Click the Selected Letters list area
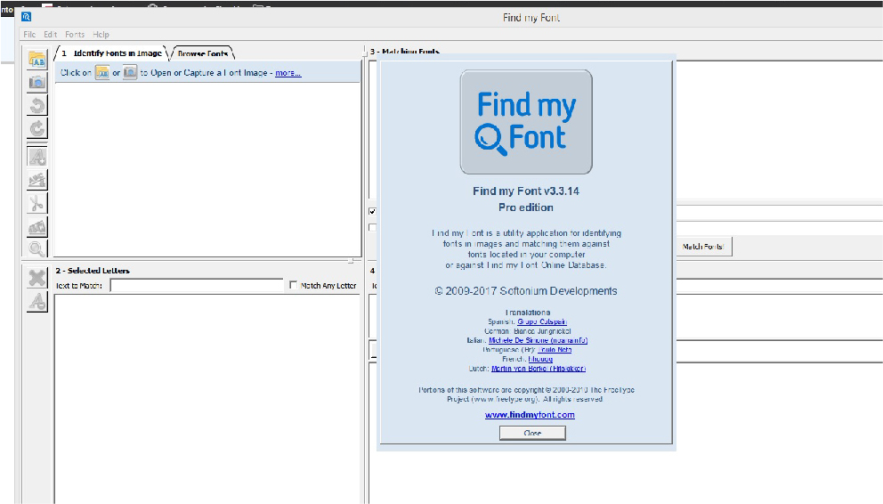This screenshot has height=504, width=883. (207, 399)
